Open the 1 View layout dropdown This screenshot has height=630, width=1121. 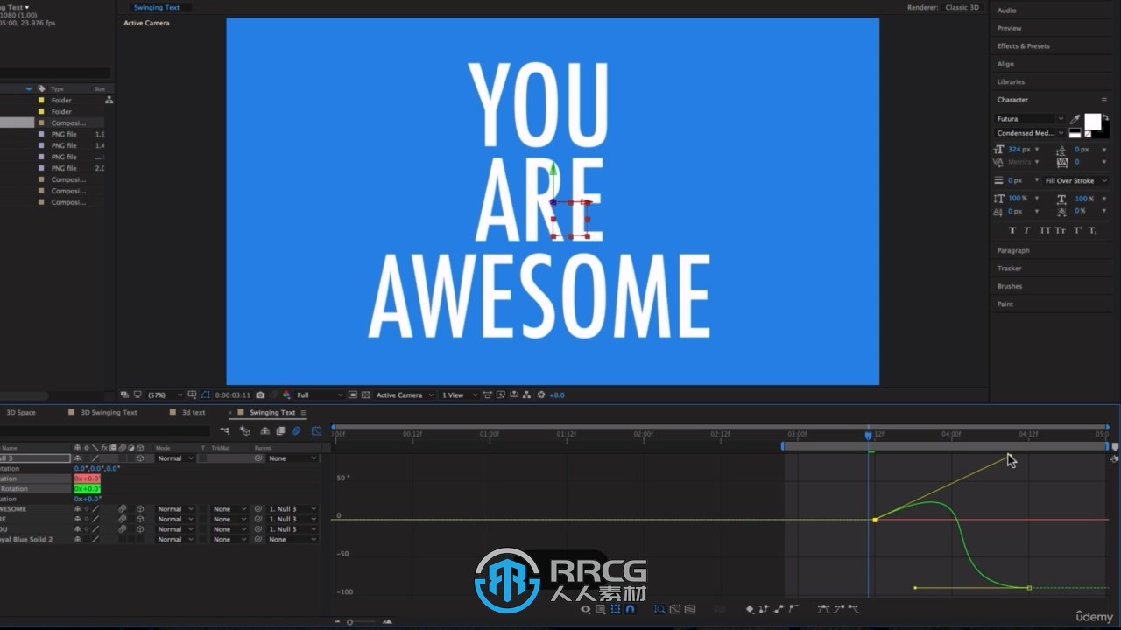click(459, 395)
